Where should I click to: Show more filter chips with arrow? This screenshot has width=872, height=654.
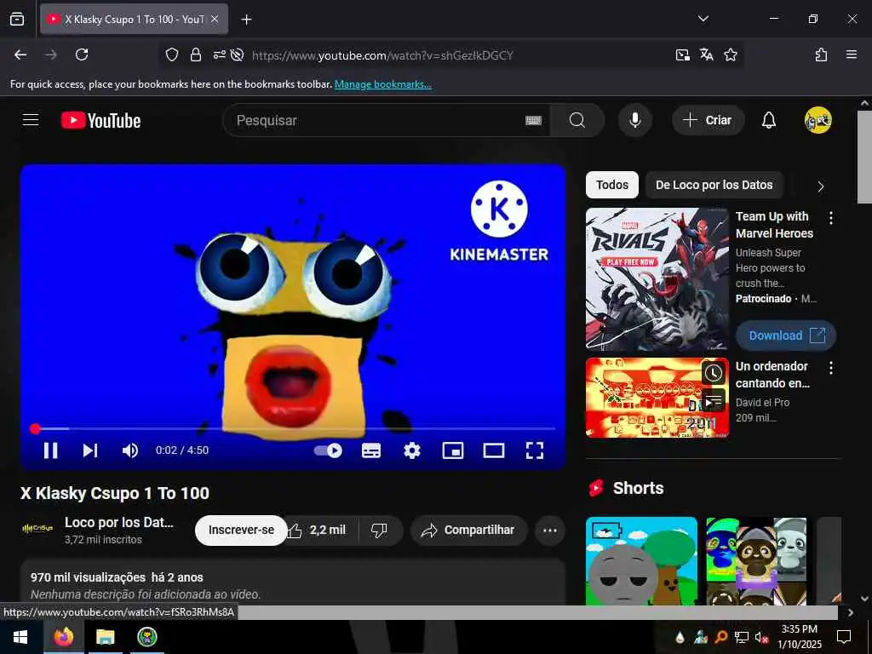(821, 186)
